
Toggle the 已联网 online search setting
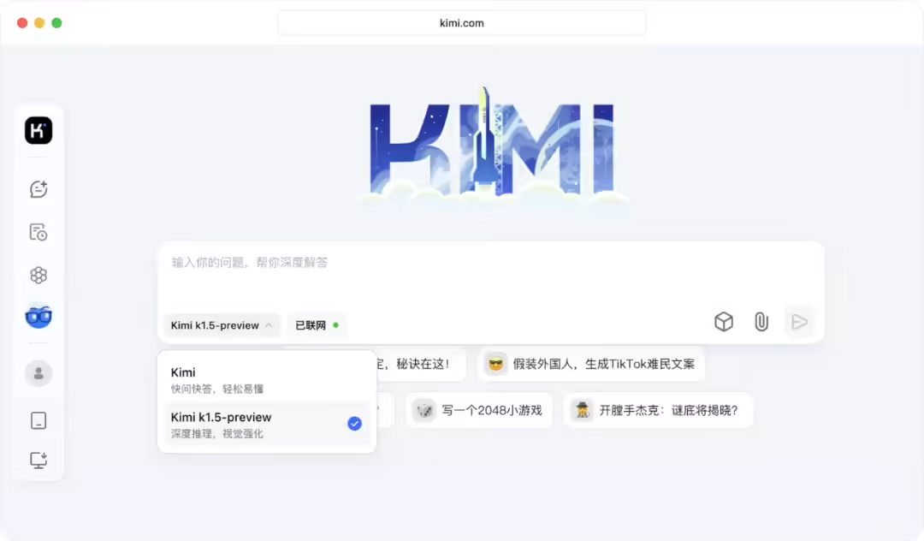pos(317,325)
